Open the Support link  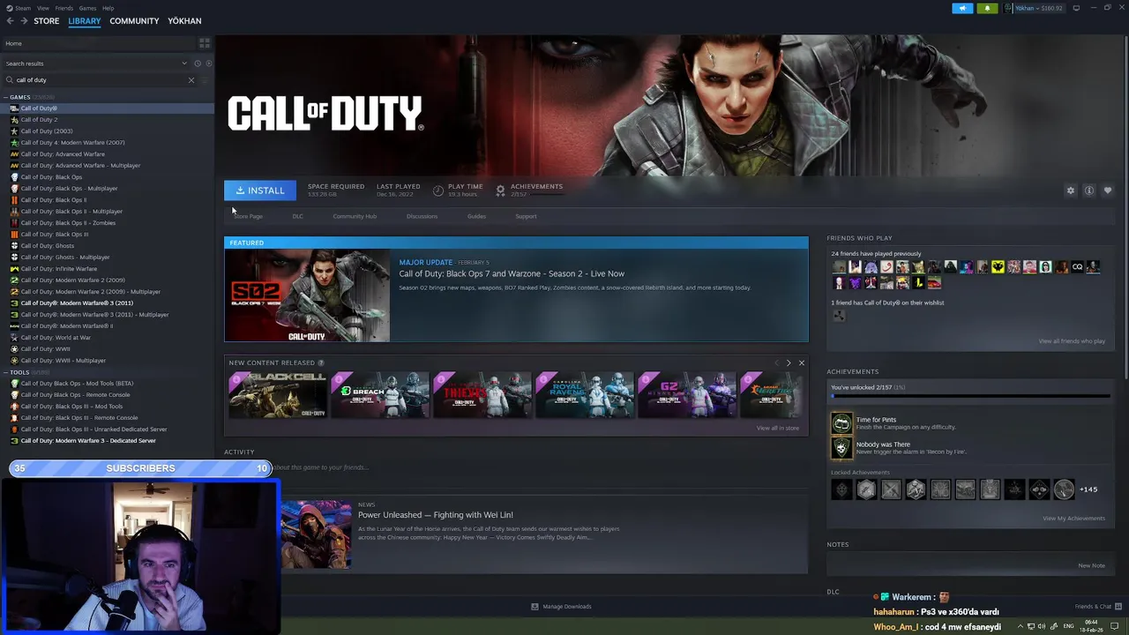[x=526, y=216]
